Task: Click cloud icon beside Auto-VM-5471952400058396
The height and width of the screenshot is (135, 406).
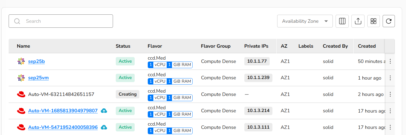Action: point(104,127)
